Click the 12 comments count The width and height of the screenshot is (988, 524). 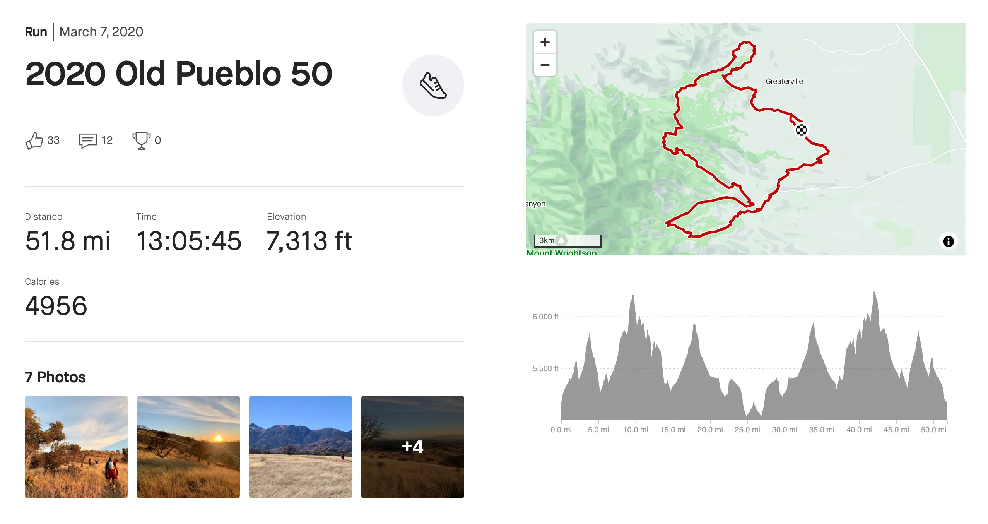(x=107, y=140)
